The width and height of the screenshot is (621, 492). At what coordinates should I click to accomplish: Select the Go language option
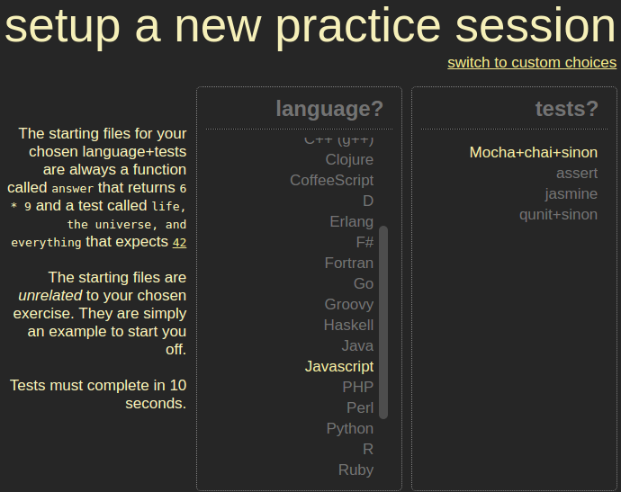(x=363, y=283)
